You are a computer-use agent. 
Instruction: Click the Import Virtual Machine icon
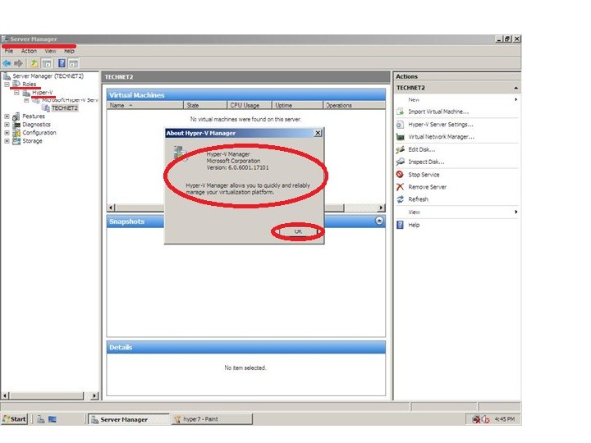401,112
